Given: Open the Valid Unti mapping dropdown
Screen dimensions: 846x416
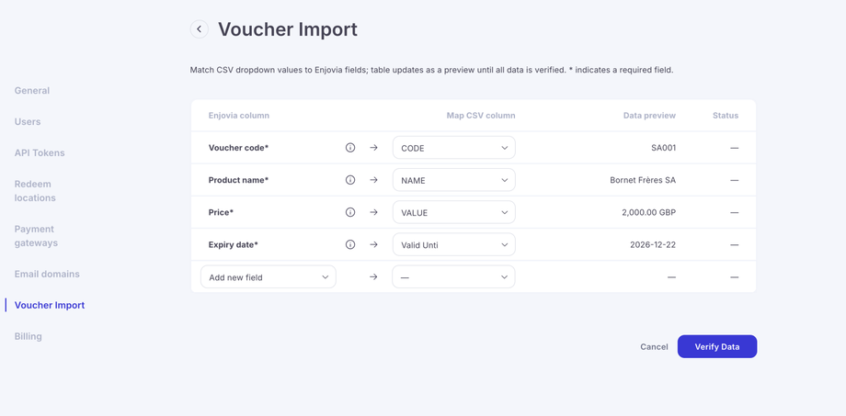Looking at the screenshot, I should pos(453,245).
